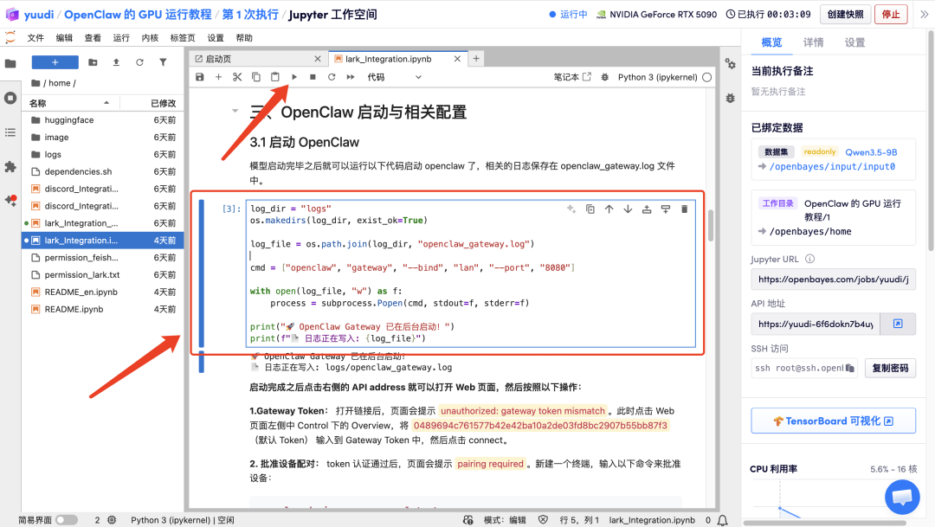Screen dimensions: 935x527
Task: Open running terminals and kernels sidebar panel
Action: pyautogui.click(x=10, y=98)
